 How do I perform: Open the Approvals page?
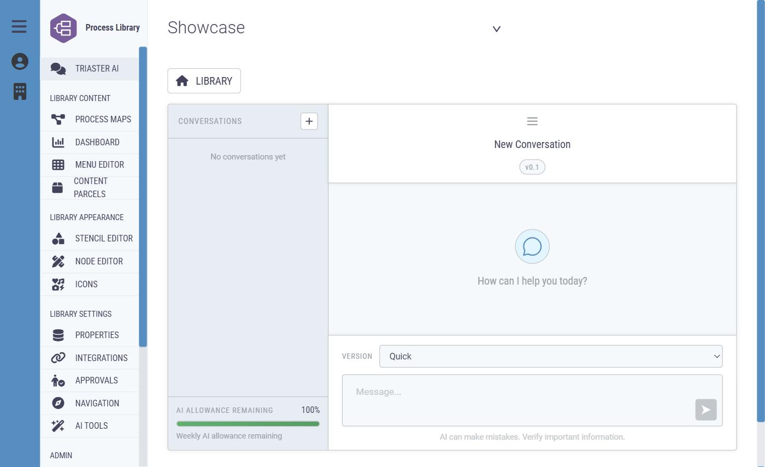[x=90, y=380]
